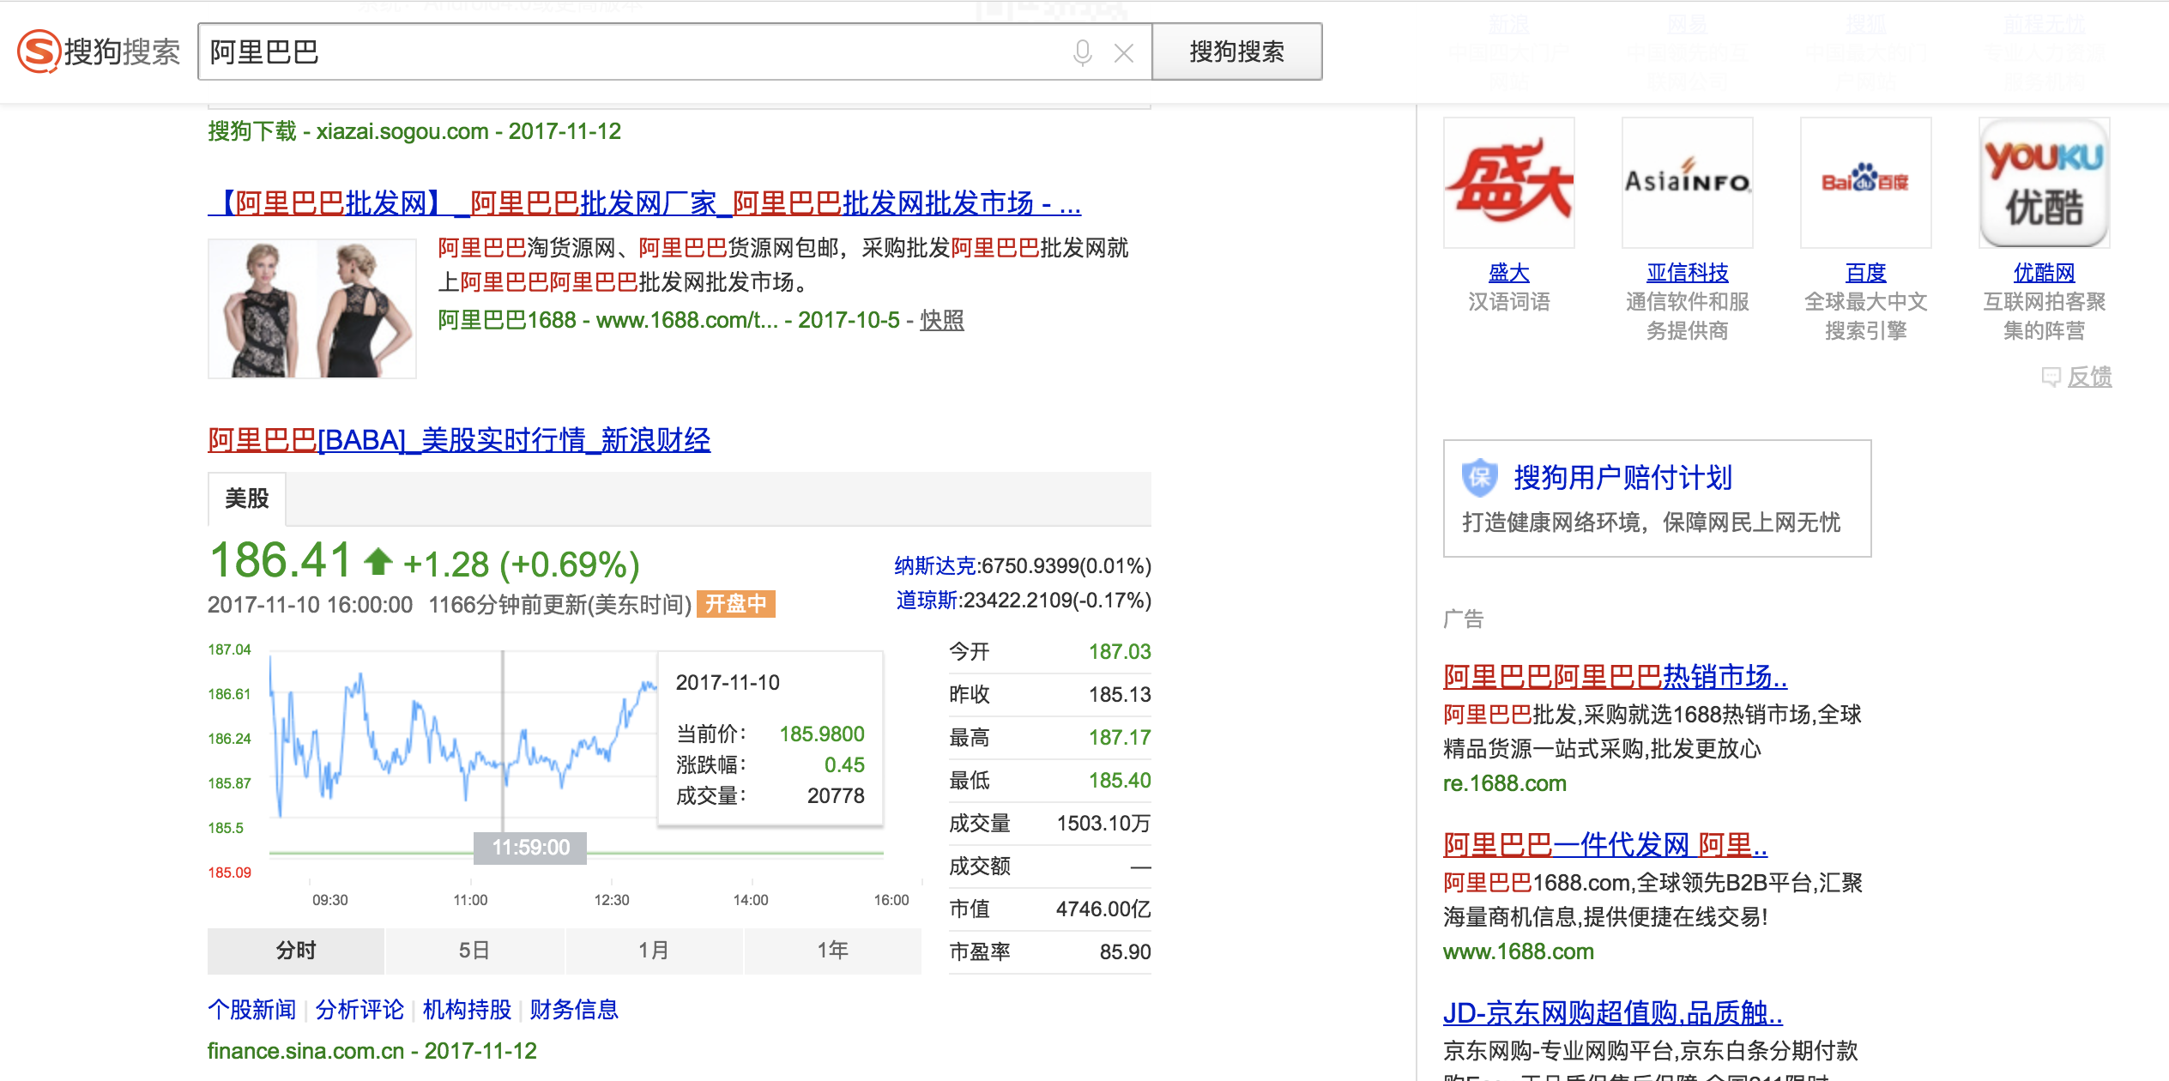
Task: Click the 反馈 feedback link
Action: pos(2089,377)
